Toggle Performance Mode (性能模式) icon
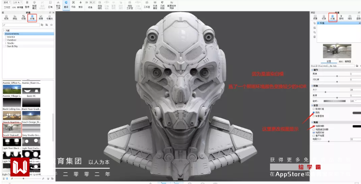The width and height of the screenshot is (361, 184). pyautogui.click(x=35, y=4)
